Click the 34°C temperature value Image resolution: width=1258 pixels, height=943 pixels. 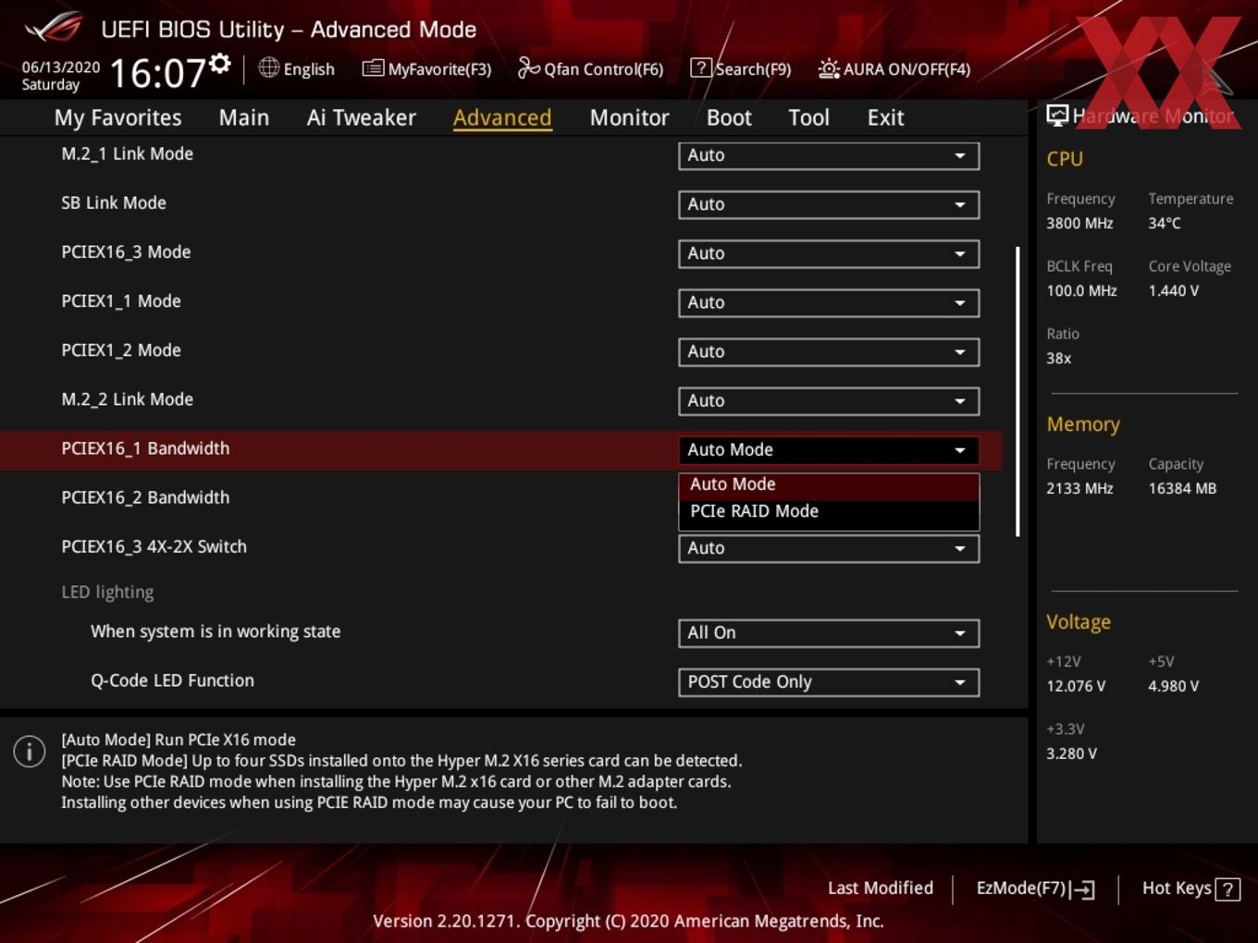[1165, 224]
